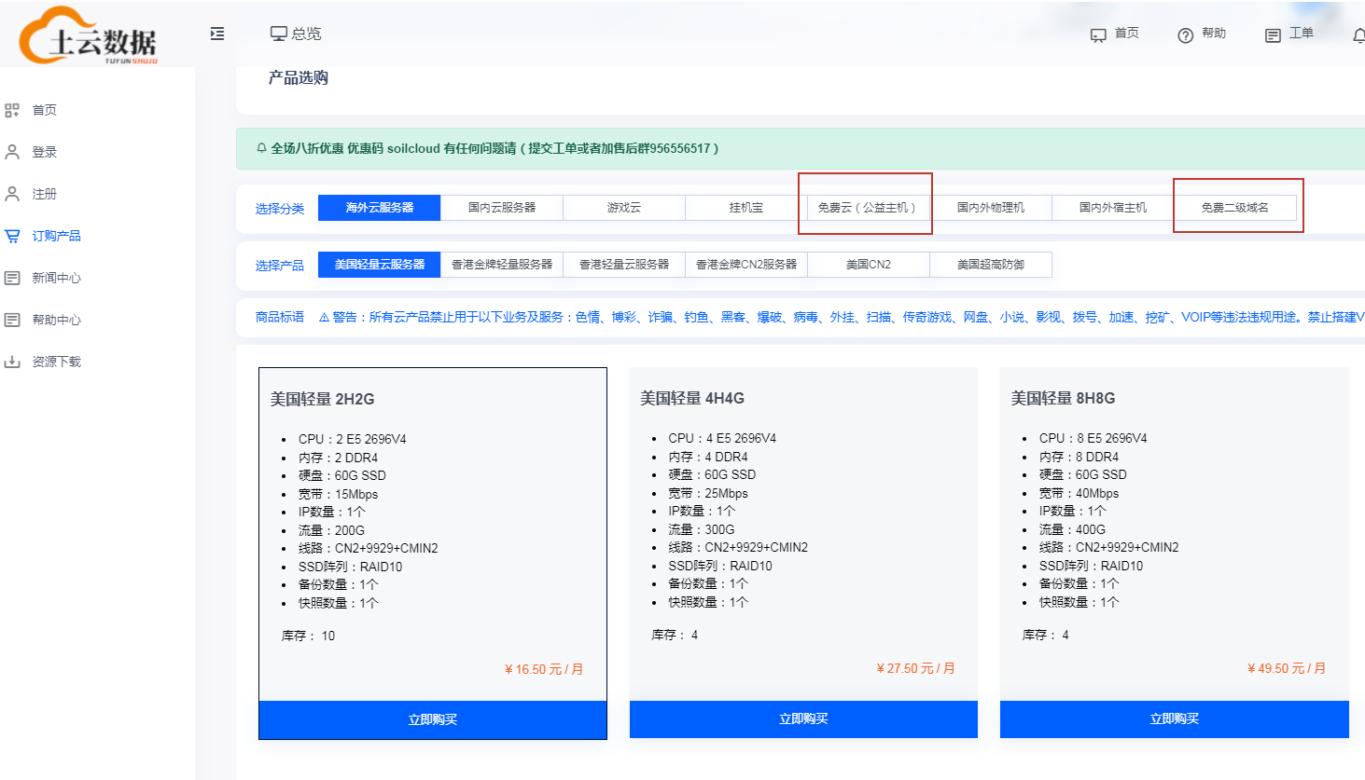1365x780 pixels.
Task: Switch to the 国内云服务器 category tab
Action: click(x=501, y=207)
